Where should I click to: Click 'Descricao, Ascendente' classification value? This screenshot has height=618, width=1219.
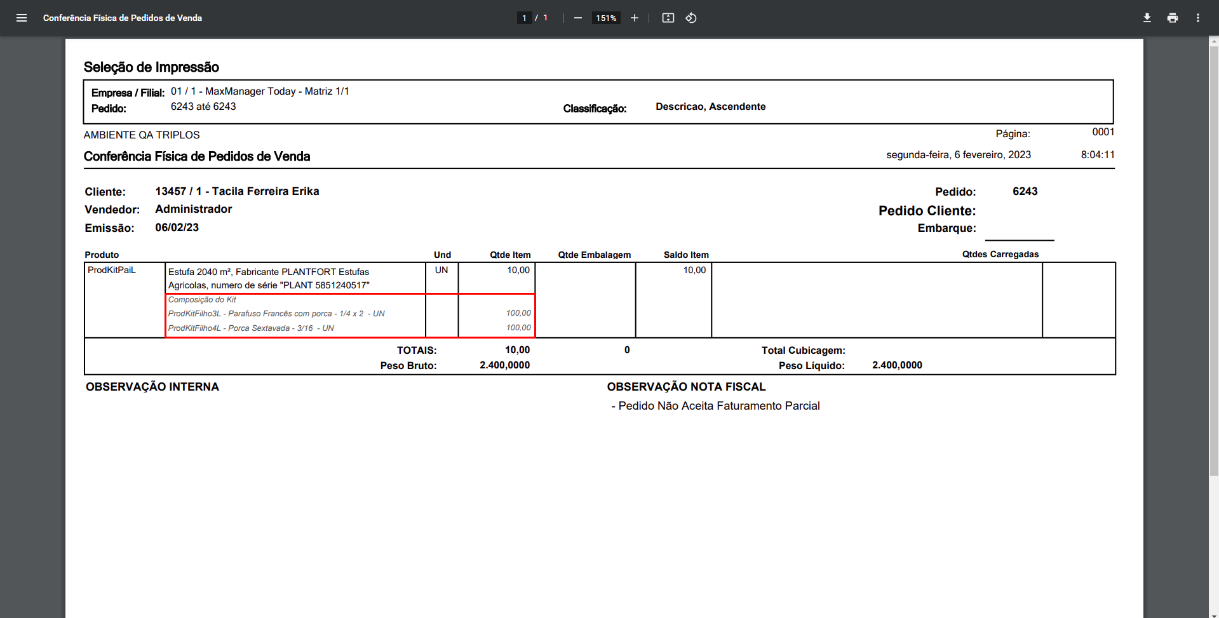pos(711,107)
